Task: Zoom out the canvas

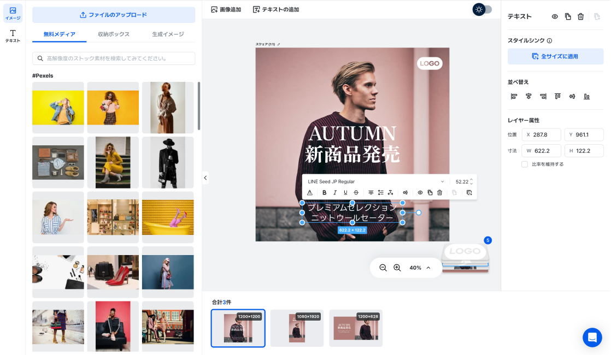Action: point(383,268)
